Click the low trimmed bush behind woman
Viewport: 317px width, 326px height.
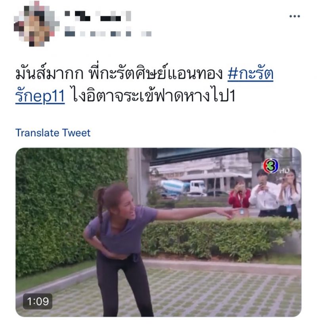pyautogui.click(x=220, y=237)
